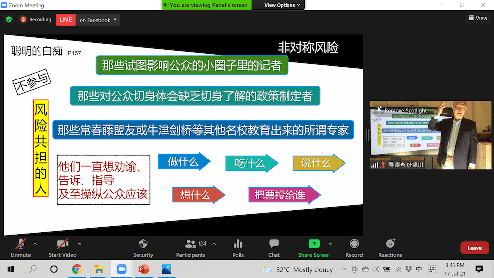
Task: Click Remove Spotlight on speaker video
Action: coord(405,110)
